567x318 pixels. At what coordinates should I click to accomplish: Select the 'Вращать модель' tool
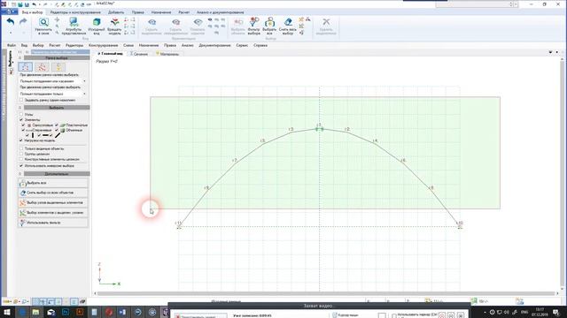[114, 26]
